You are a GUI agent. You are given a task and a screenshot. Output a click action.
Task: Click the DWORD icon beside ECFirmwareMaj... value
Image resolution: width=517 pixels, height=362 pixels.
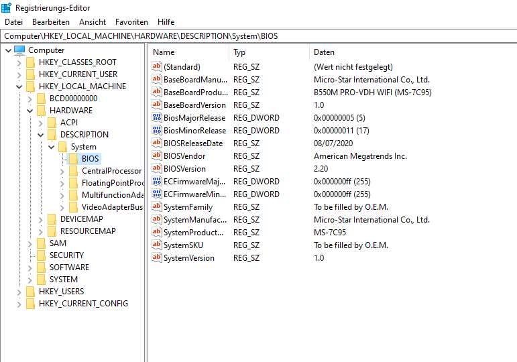(x=157, y=181)
